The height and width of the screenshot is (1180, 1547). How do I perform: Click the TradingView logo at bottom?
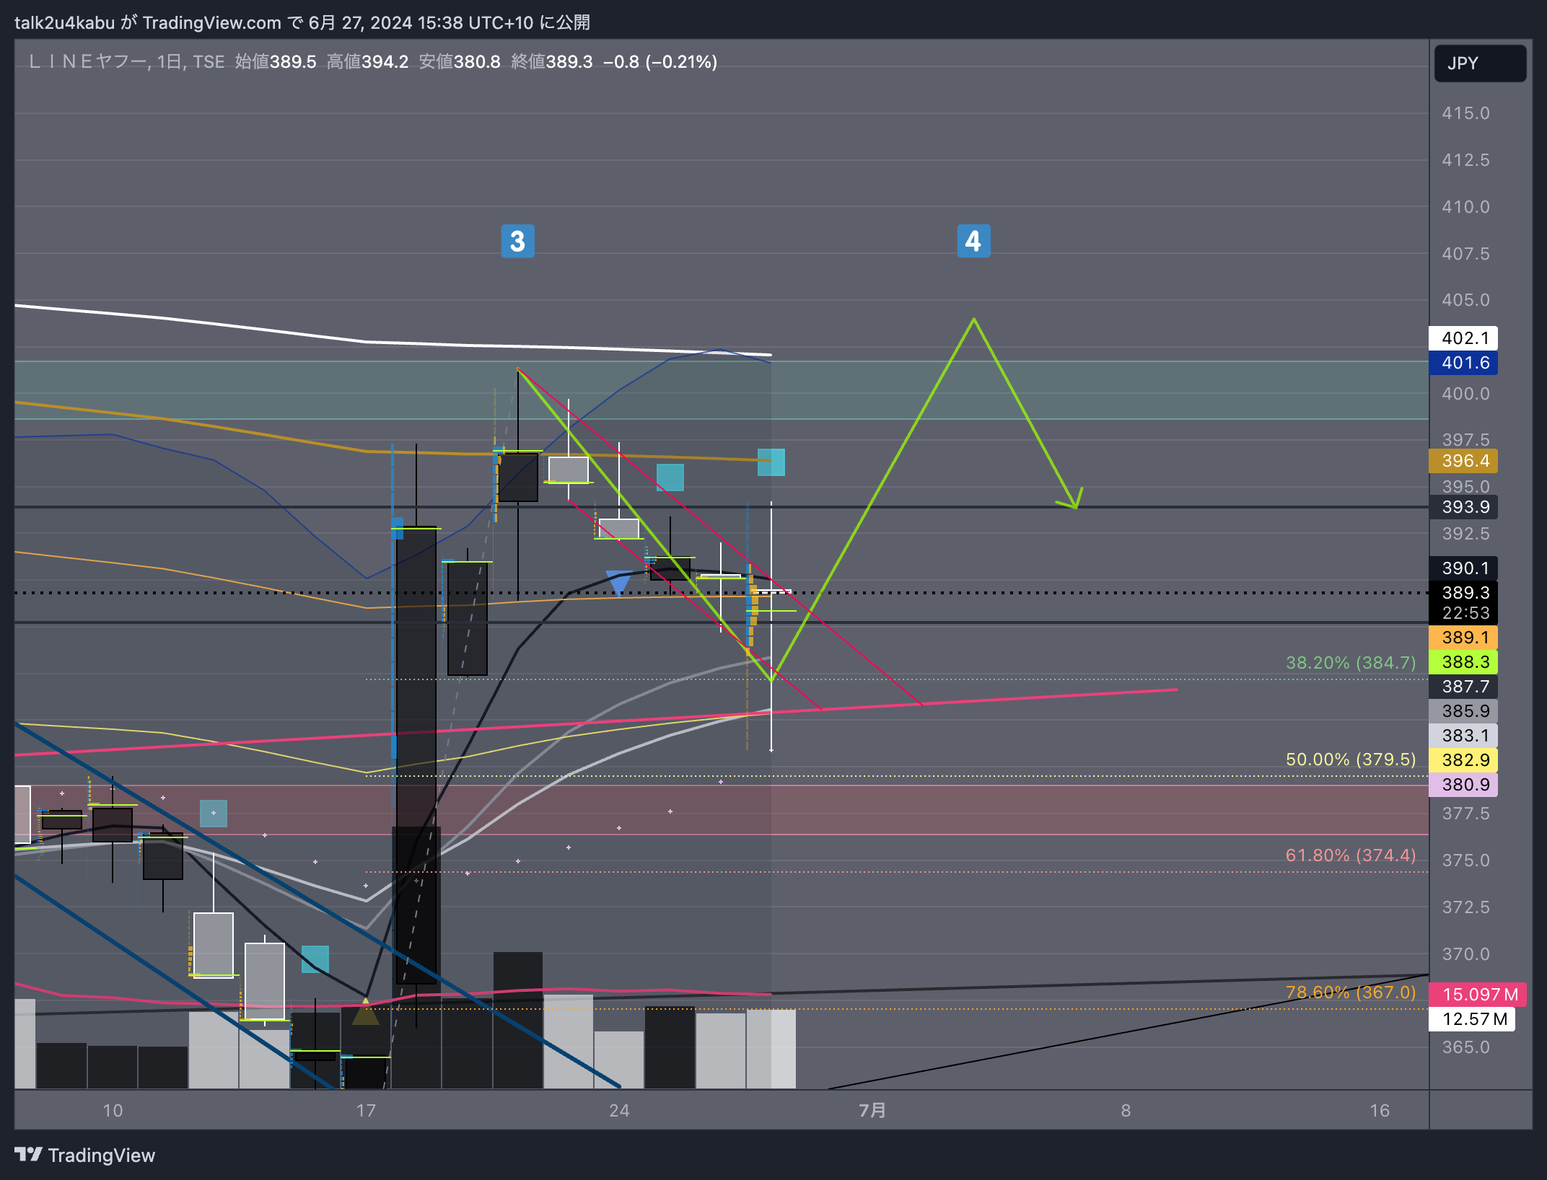pos(84,1155)
